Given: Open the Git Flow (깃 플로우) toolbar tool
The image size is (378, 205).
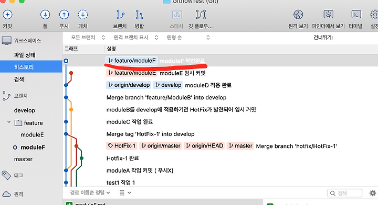Looking at the screenshot, I should point(201,15).
